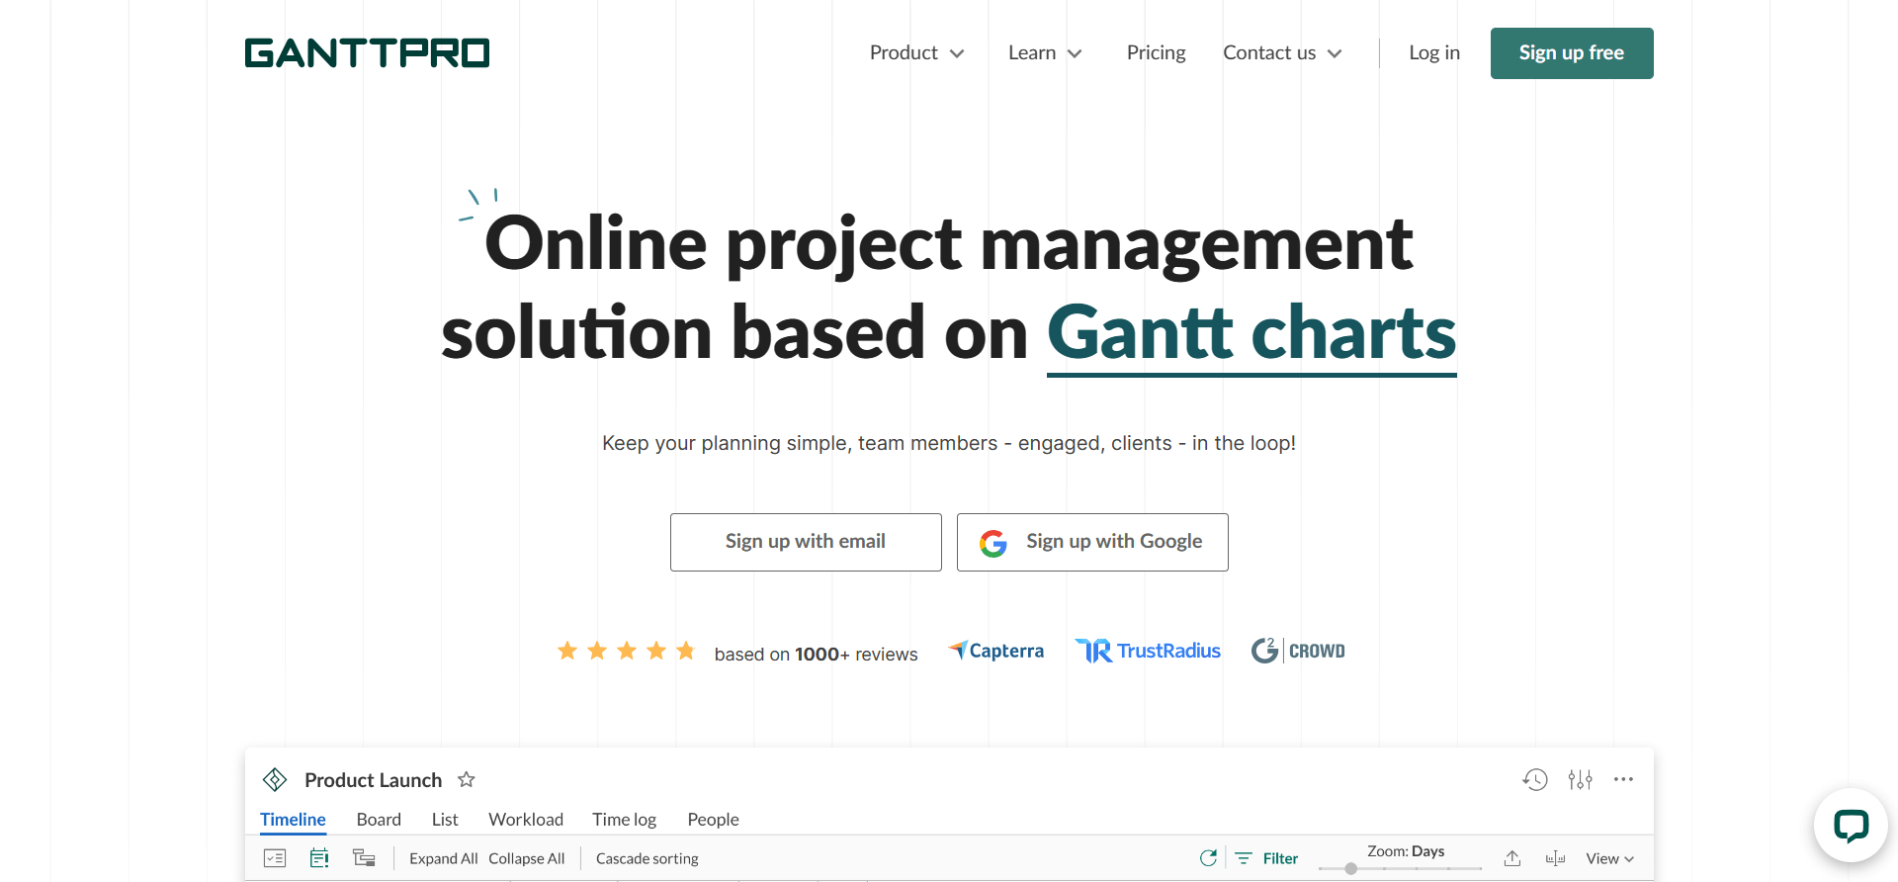This screenshot has height=882, width=1898.
Task: Open project settings sliders icon
Action: tap(1580, 780)
